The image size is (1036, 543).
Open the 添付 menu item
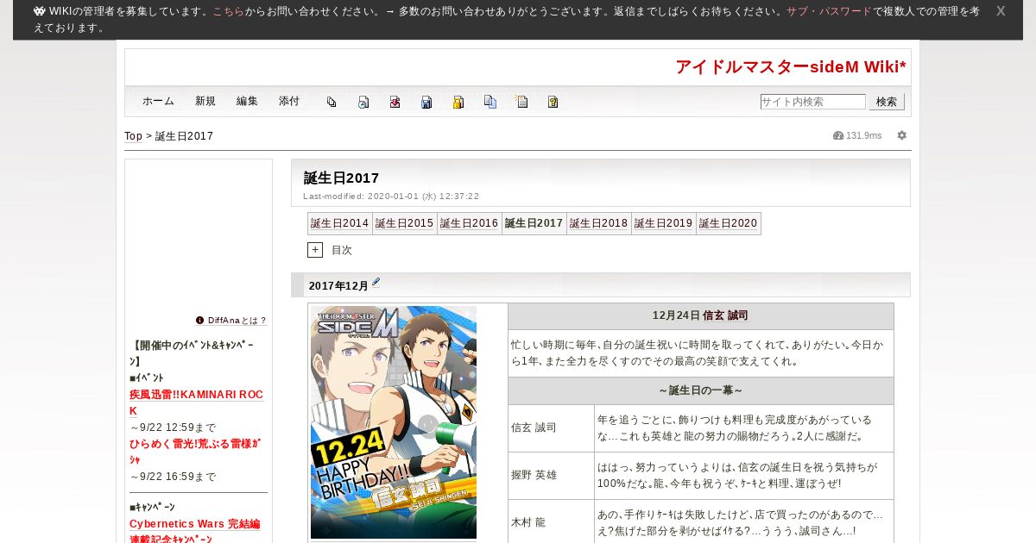289,101
